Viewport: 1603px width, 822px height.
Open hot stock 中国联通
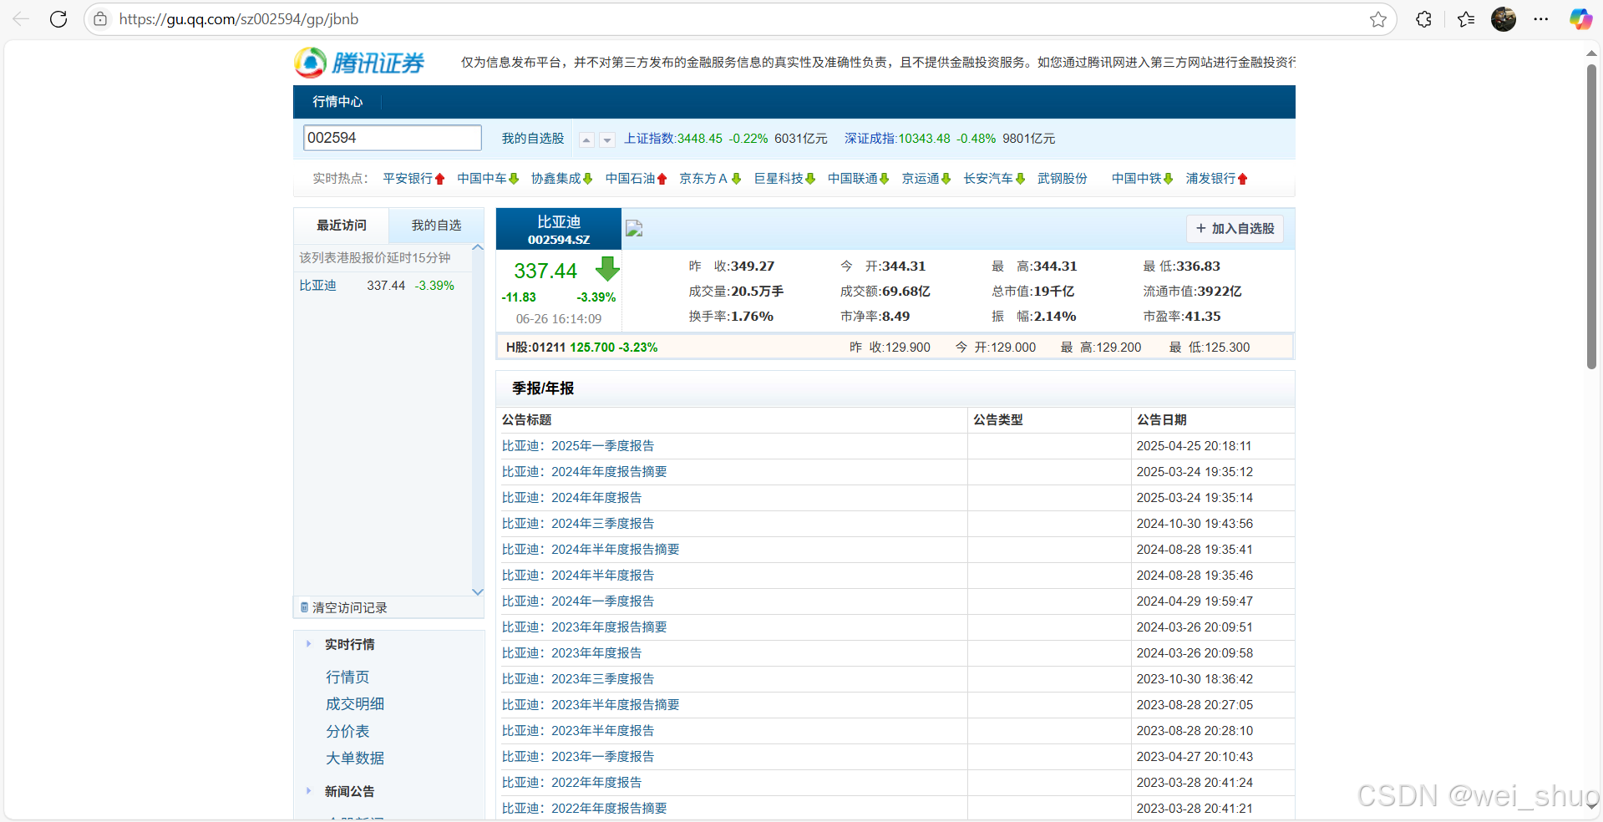853,179
